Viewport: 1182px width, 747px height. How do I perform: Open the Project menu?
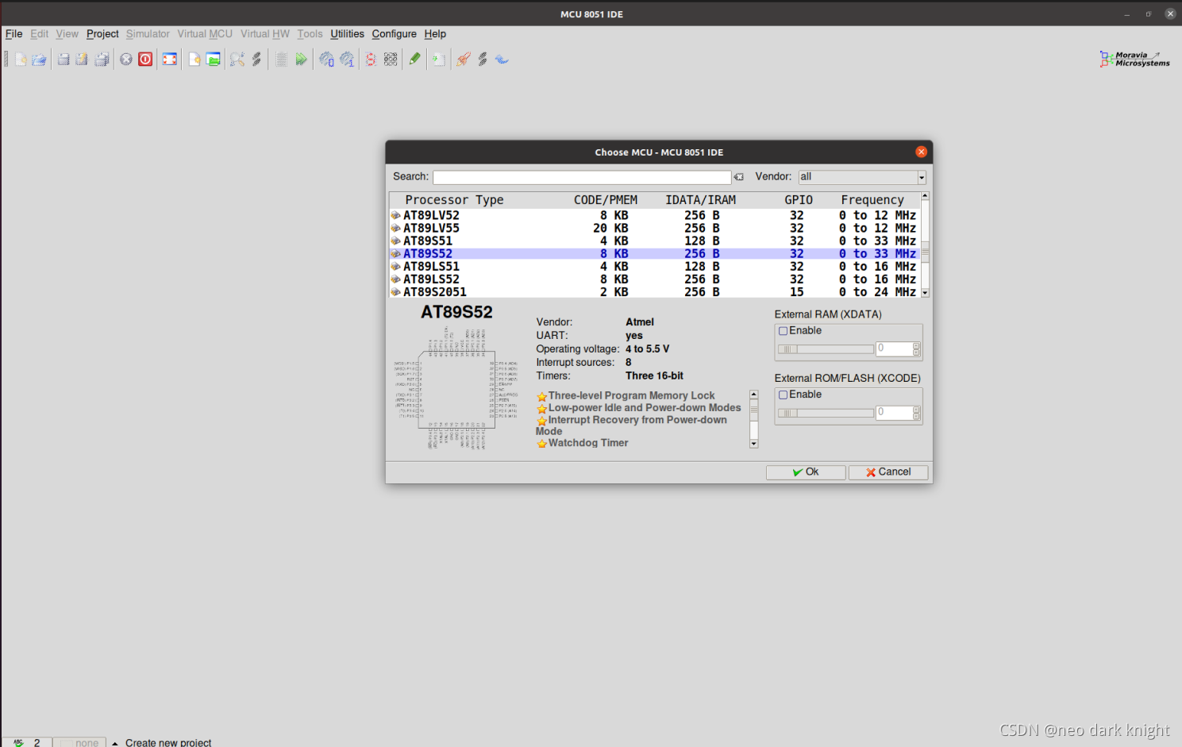(102, 34)
